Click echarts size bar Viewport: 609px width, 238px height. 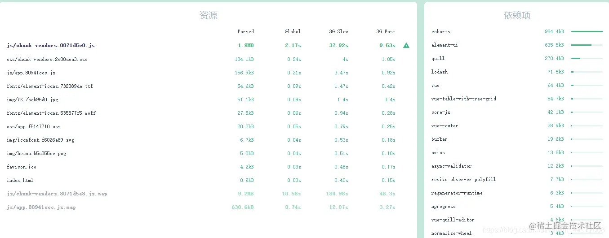[587, 32]
